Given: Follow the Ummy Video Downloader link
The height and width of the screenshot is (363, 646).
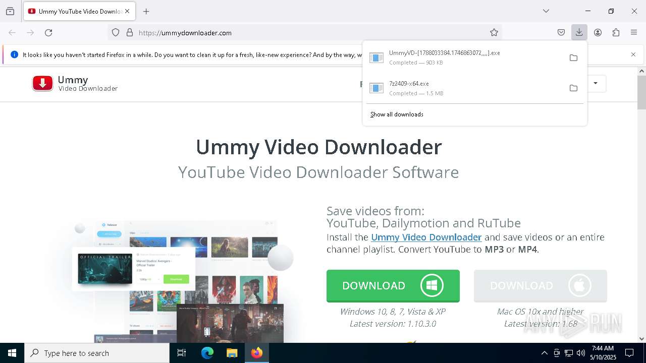Looking at the screenshot, I should click(x=426, y=237).
